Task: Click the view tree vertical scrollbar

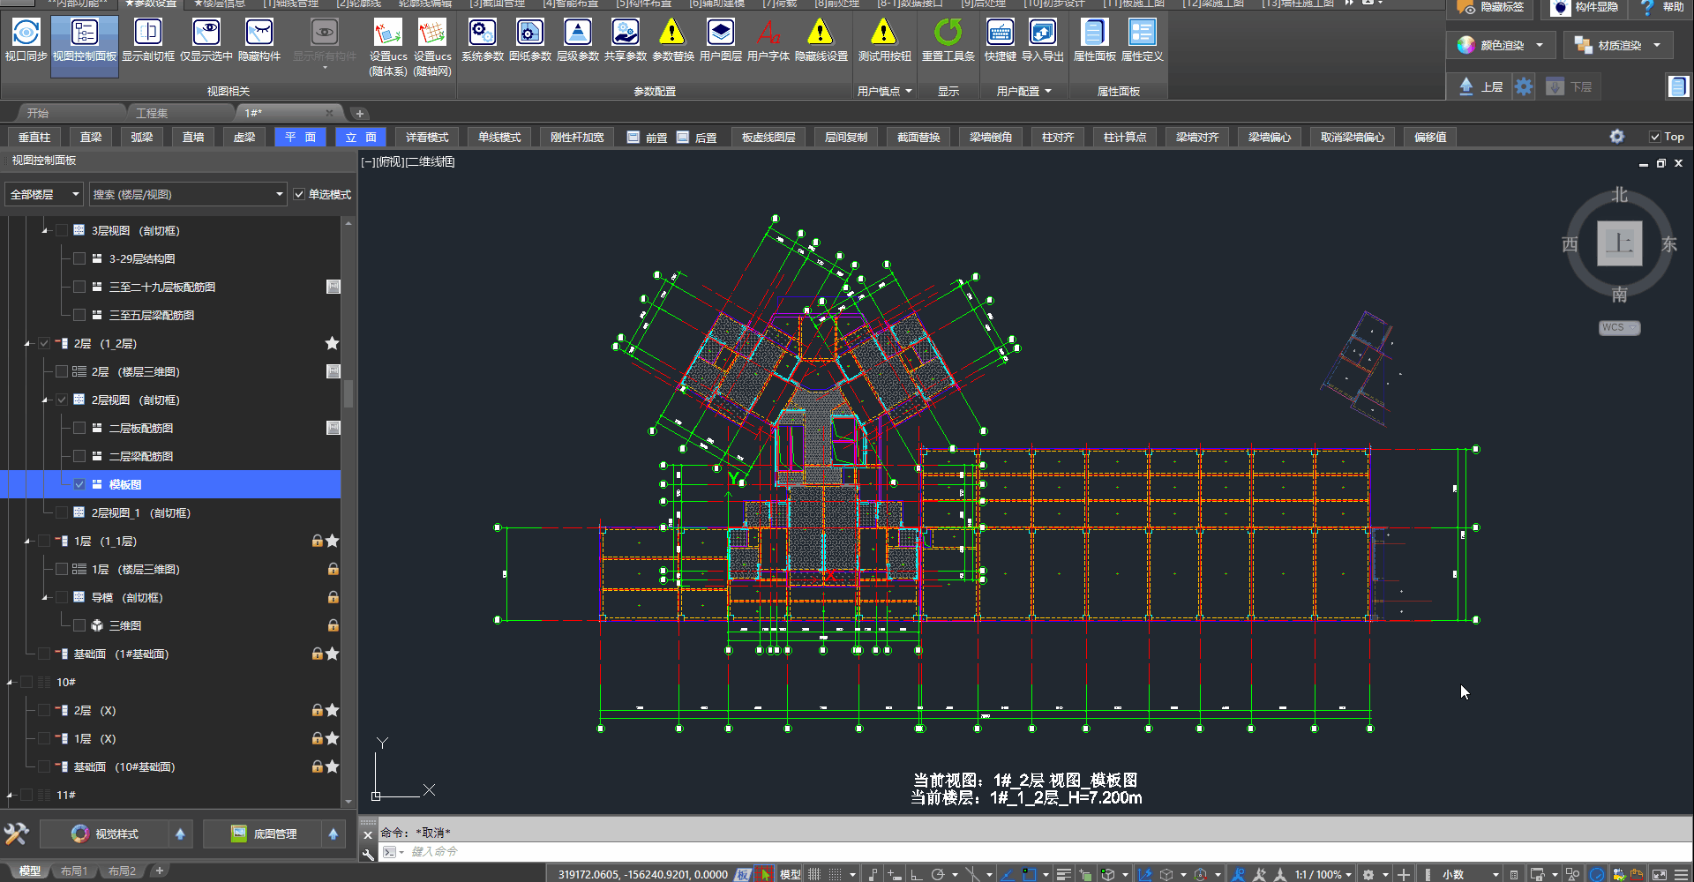Action: tap(349, 393)
